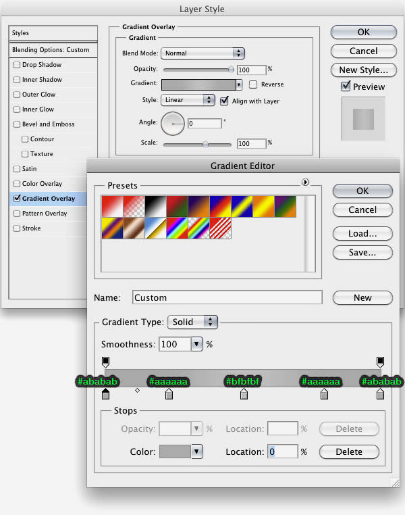405x515 pixels.
Task: Select the Blue, Yellow, Blue gradient preset
Action: point(242,207)
